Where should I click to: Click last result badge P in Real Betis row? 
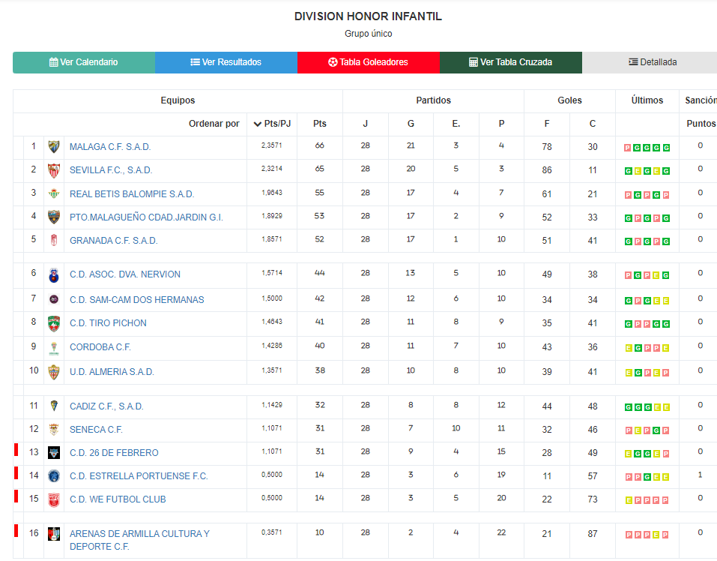(666, 195)
